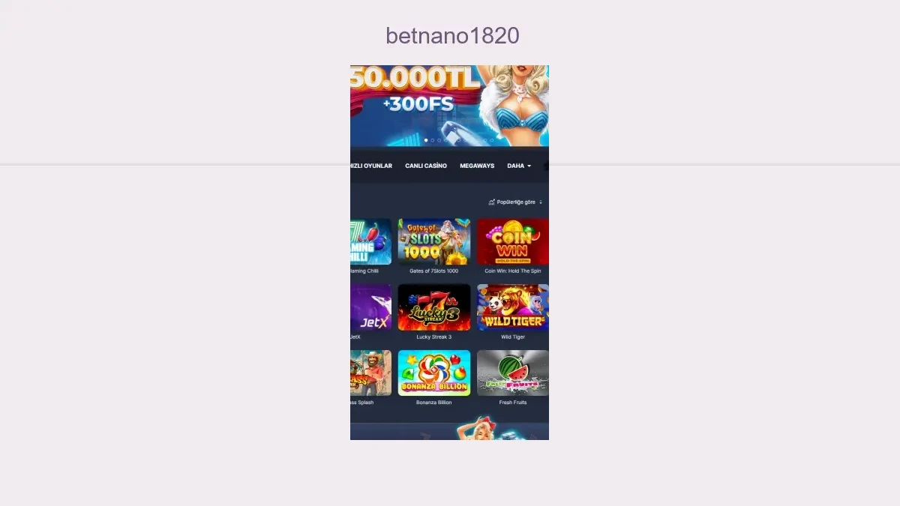
Task: Click the popularity chart icon
Action: coord(491,202)
